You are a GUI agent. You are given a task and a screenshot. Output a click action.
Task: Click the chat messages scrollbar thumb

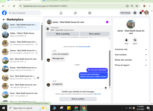tap(110, 68)
